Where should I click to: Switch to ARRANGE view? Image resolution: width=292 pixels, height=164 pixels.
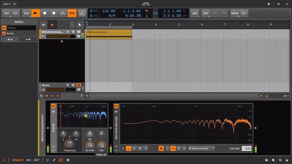17,160
